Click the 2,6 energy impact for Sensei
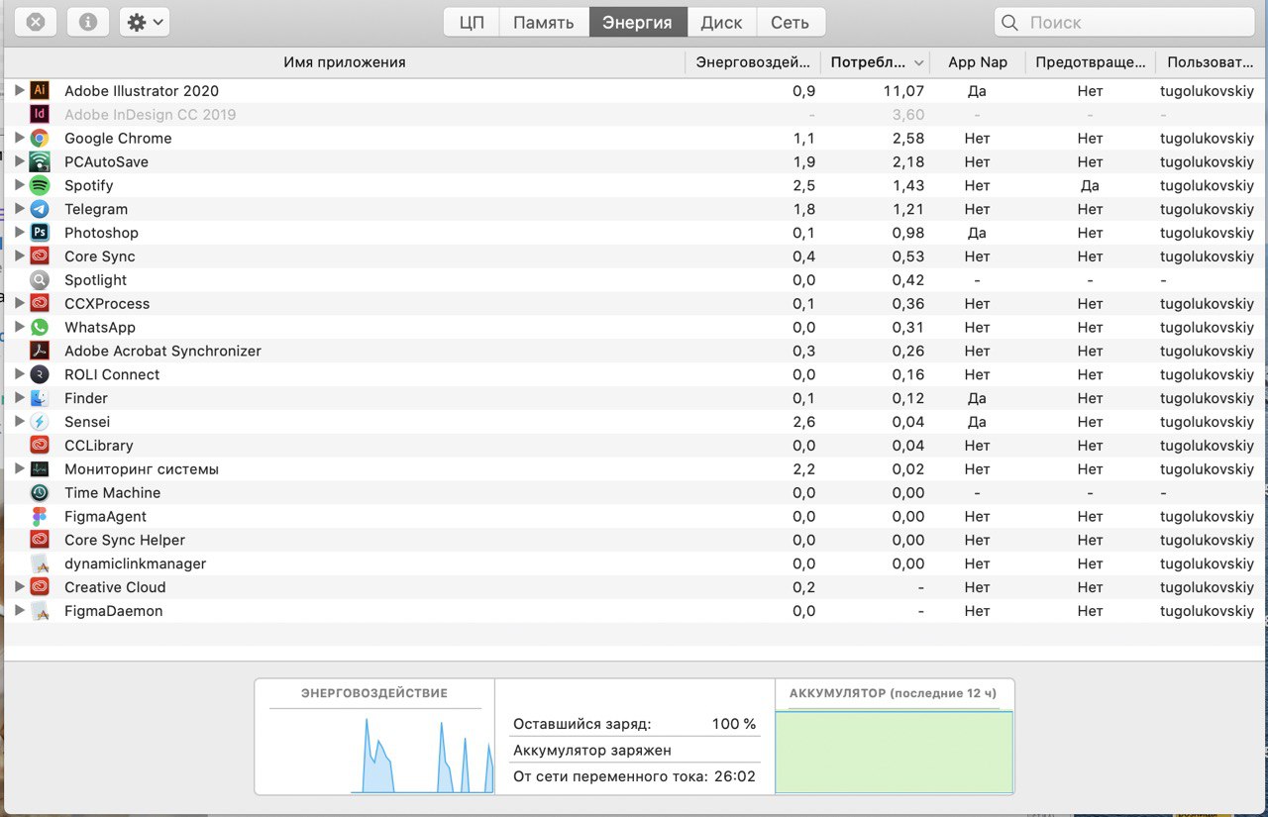Viewport: 1268px width, 817px height. tap(804, 422)
